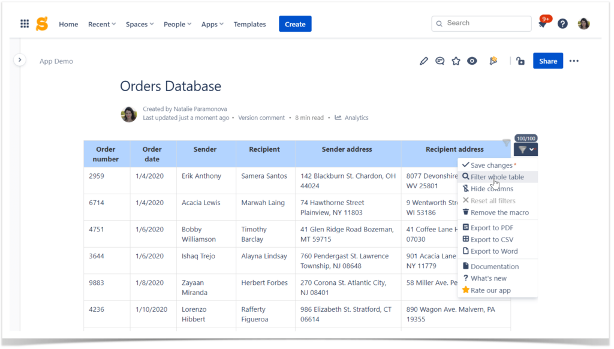The width and height of the screenshot is (614, 349).
Task: Toggle the star to favorite this page
Action: 456,61
